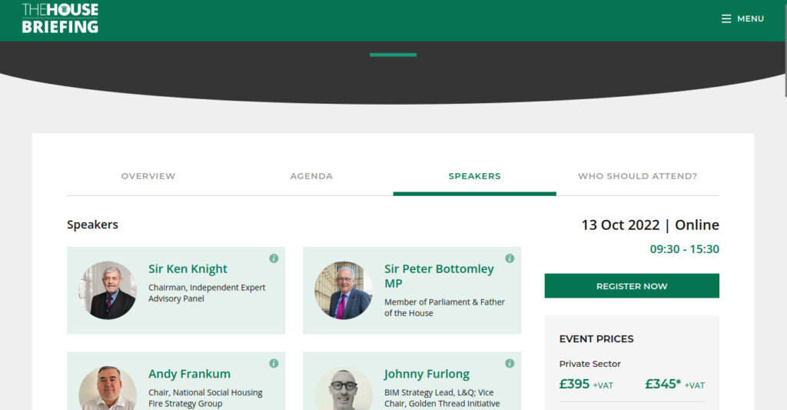
Task: Click info icon on Johnny Furlong card
Action: (510, 363)
